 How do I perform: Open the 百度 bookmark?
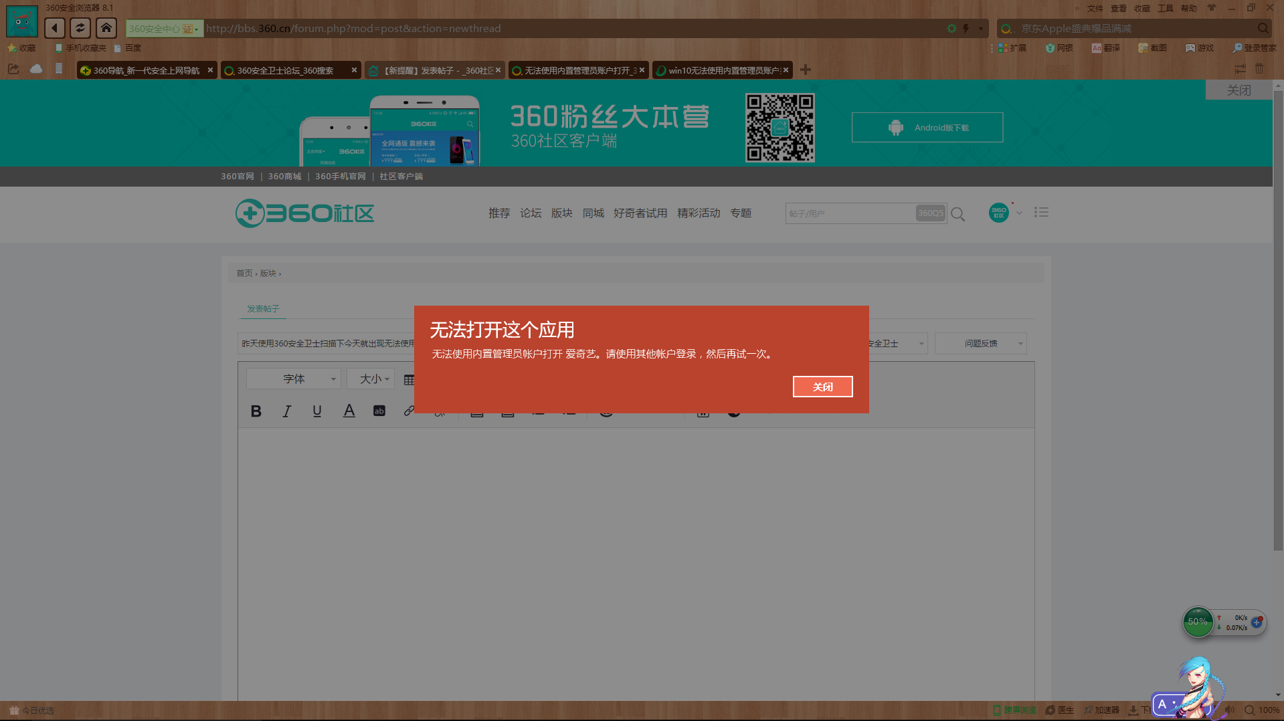(128, 48)
